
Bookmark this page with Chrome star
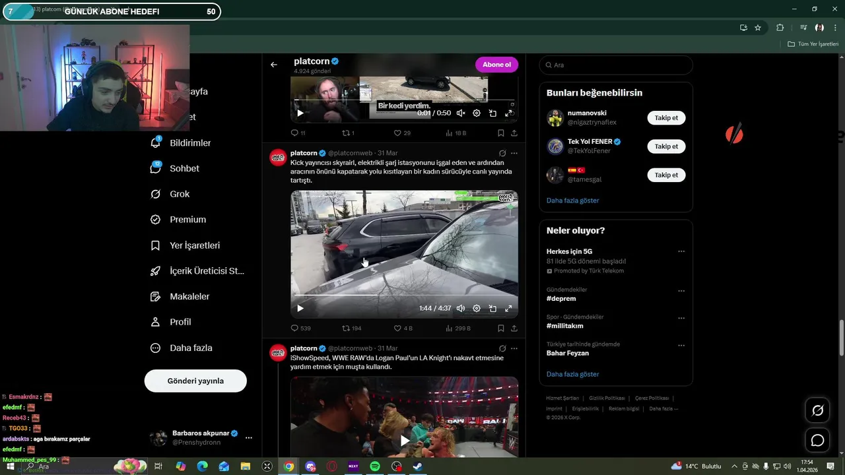coord(758,28)
